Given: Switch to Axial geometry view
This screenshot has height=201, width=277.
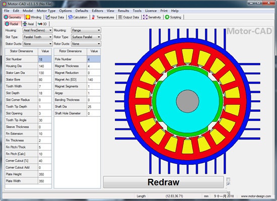Looking at the screenshot, I should coord(28,24).
